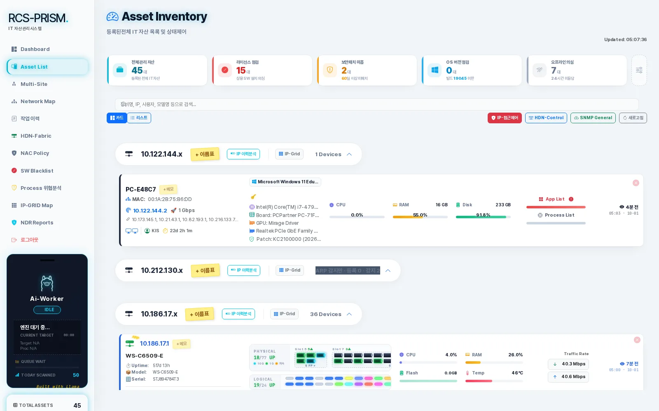This screenshot has height=411, width=659.
Task: Open HDN-Control
Action: point(546,118)
